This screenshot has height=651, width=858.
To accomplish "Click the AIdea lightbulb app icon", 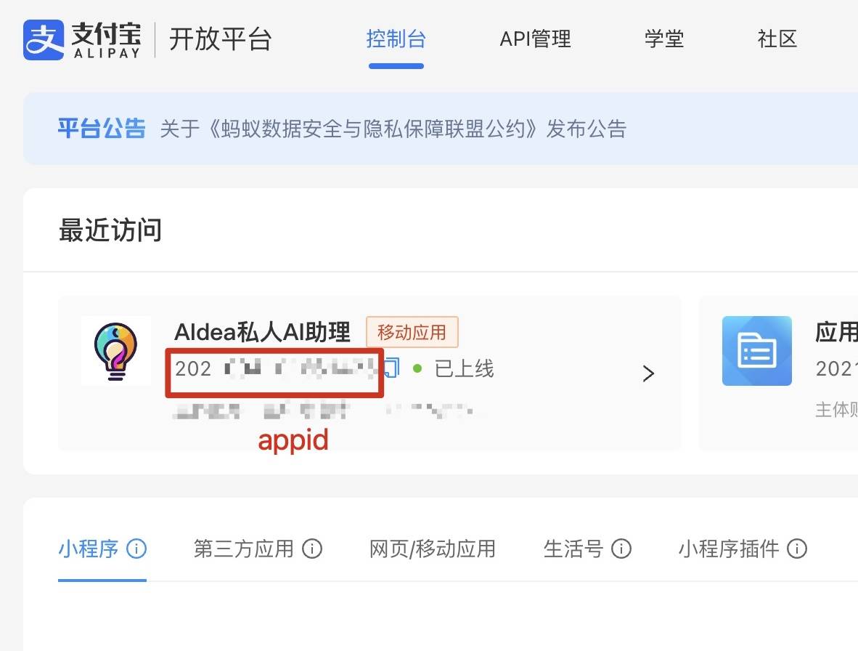I will [x=115, y=351].
